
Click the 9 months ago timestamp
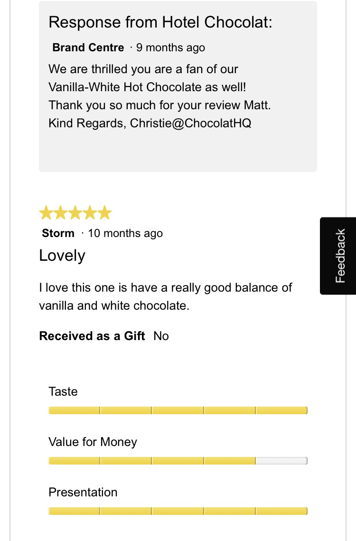tap(170, 47)
